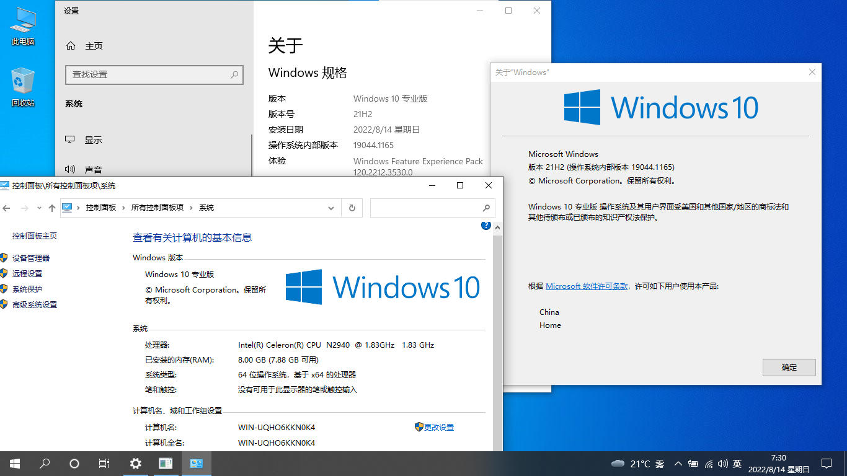
Task: Click the Control Panel search magnifier icon
Action: click(486, 208)
